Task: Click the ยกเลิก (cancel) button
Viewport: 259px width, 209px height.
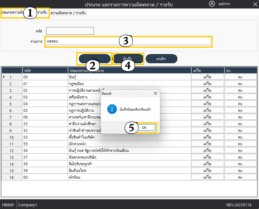Action: (161, 59)
